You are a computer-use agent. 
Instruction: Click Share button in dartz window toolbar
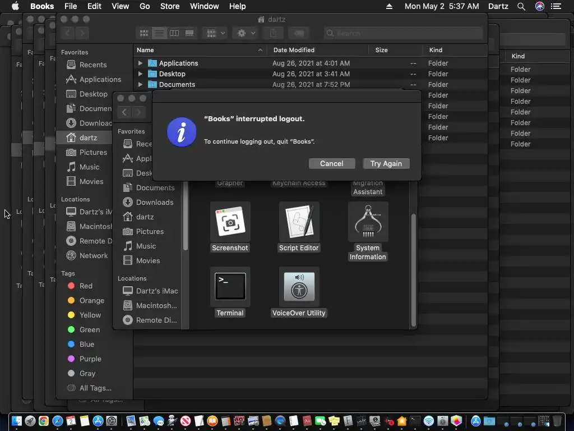coord(273,33)
